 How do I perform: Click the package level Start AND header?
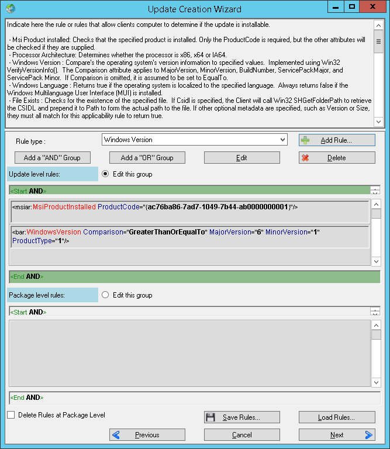click(x=189, y=312)
